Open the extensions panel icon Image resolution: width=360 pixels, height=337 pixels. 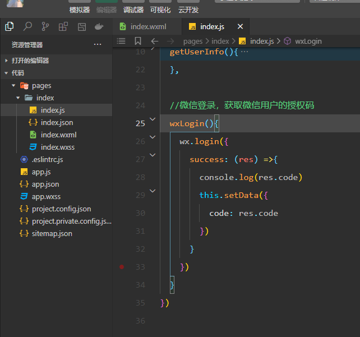63,26
